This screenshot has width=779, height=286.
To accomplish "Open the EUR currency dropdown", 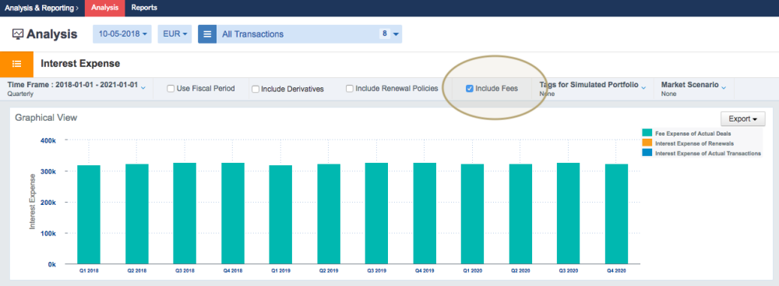I will tap(174, 34).
